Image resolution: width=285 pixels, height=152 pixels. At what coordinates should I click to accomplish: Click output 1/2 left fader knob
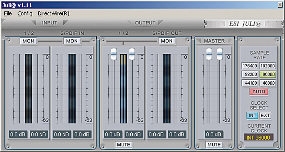coord(114,54)
